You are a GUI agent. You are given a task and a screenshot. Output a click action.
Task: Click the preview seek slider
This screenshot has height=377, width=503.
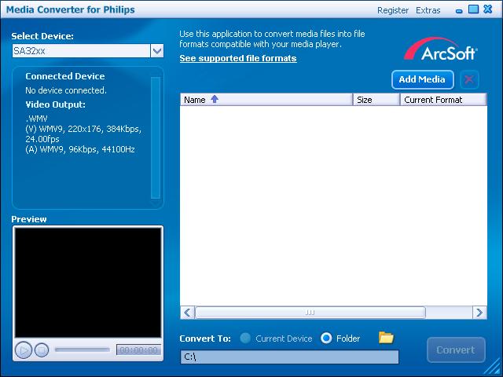tap(82, 350)
